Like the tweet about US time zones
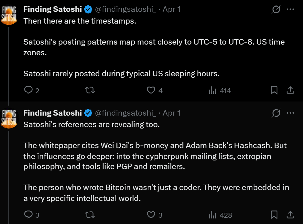The height and width of the screenshot is (224, 303). [x=151, y=91]
